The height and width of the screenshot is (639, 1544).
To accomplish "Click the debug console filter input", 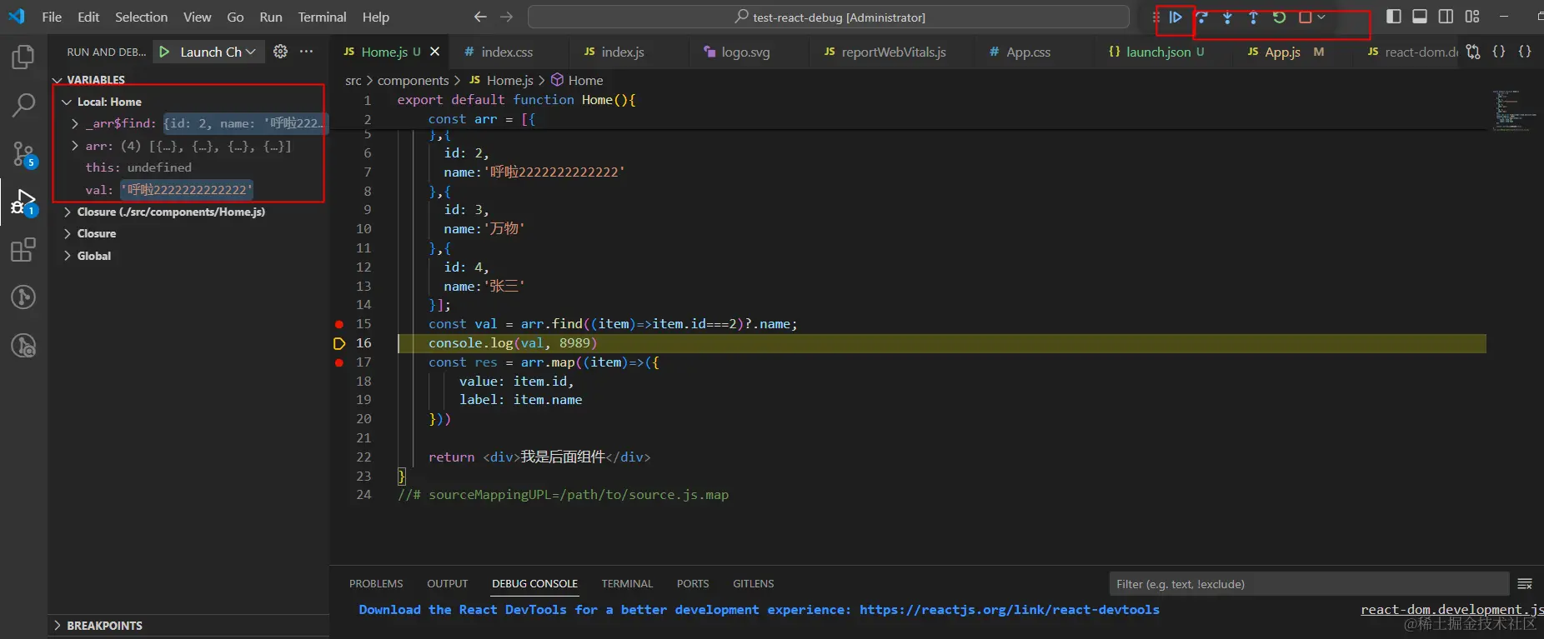I will click(1307, 584).
